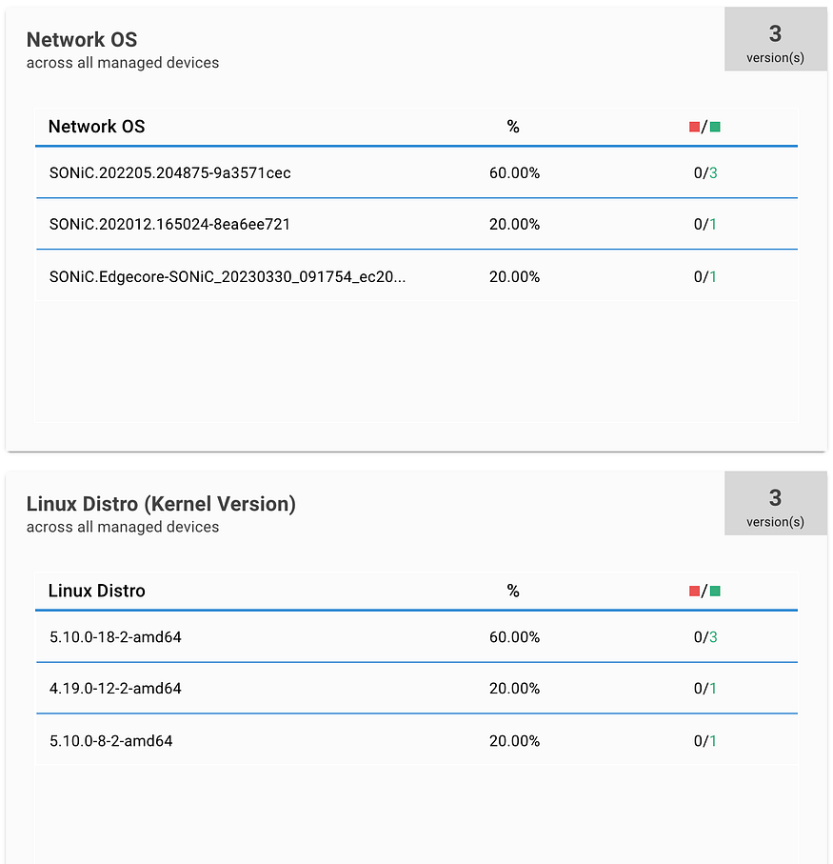Click the red square icon in Network OS header
833x864 pixels.
point(694,128)
